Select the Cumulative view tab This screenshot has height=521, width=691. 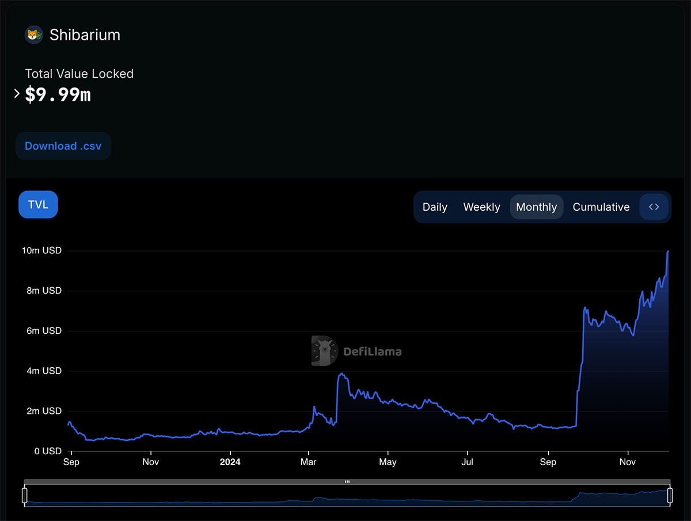pyautogui.click(x=601, y=207)
